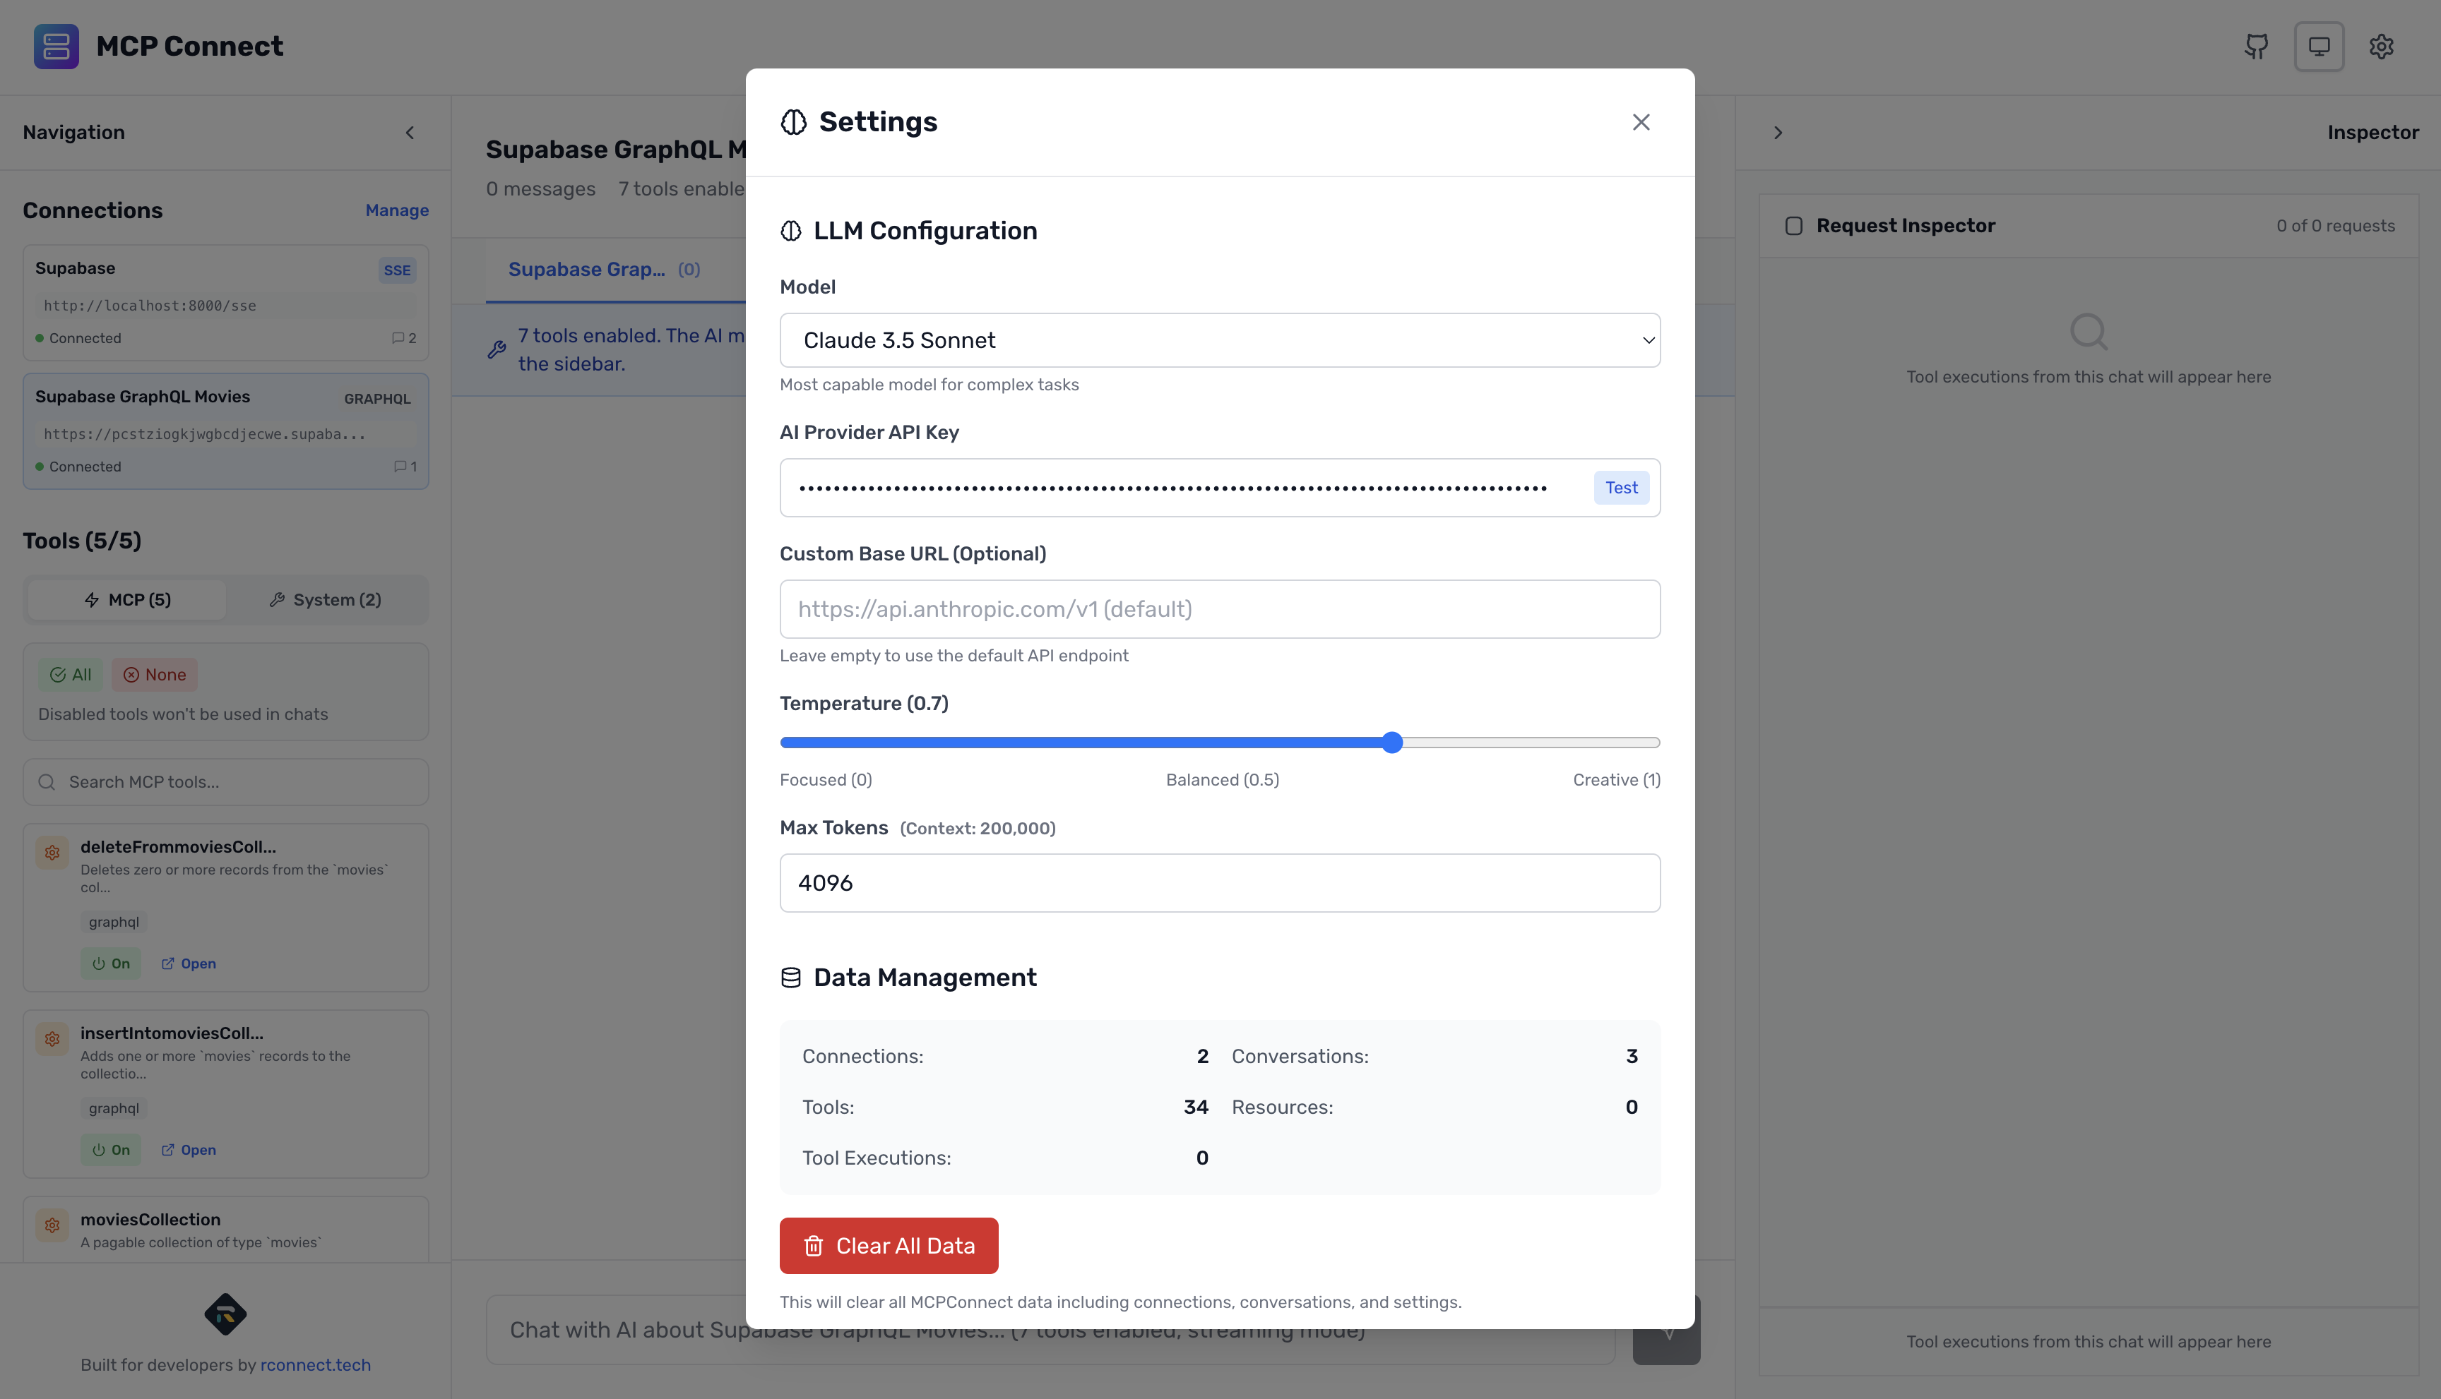Toggle the On switch for deleteFrommoviesColl
This screenshot has width=2441, height=1399.
pos(111,963)
